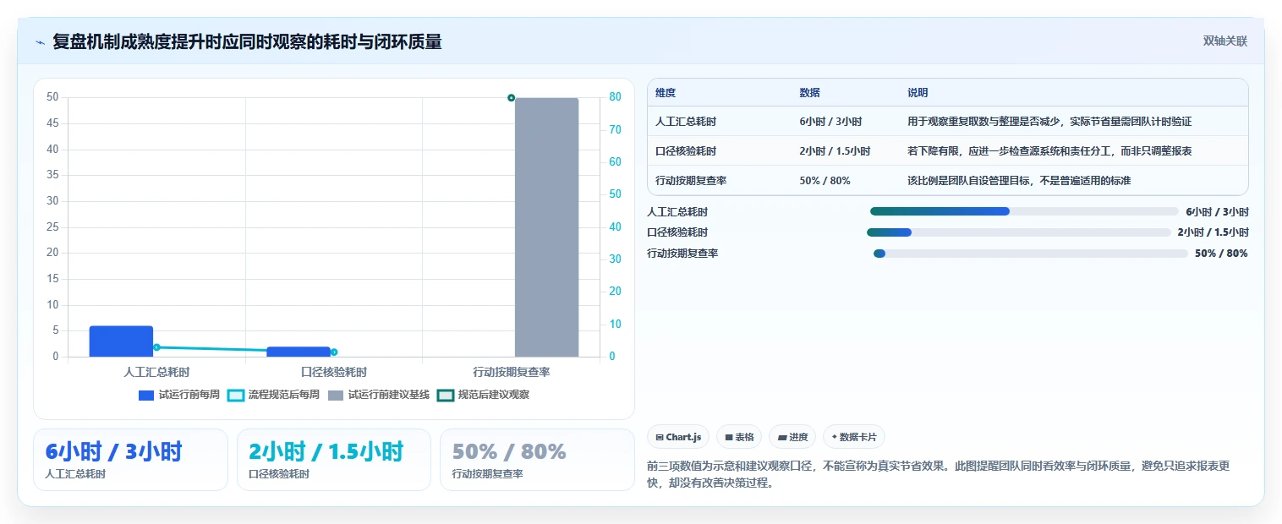Click the 维度 column header
Image resolution: width=1282 pixels, height=524 pixels.
point(666,93)
